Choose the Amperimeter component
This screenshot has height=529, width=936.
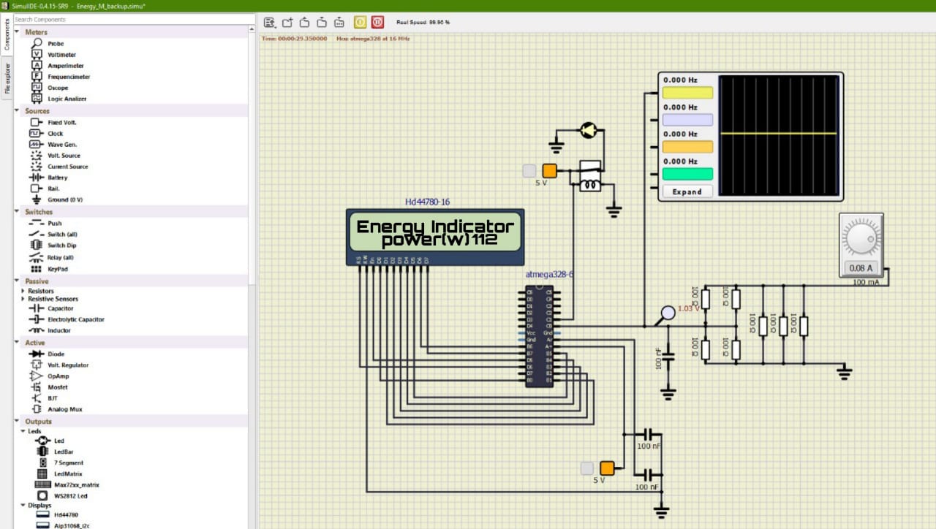tap(57, 66)
